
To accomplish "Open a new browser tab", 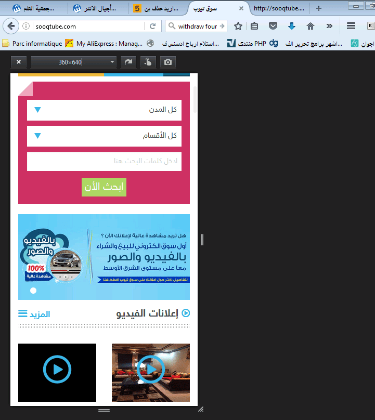I will pos(319,8).
